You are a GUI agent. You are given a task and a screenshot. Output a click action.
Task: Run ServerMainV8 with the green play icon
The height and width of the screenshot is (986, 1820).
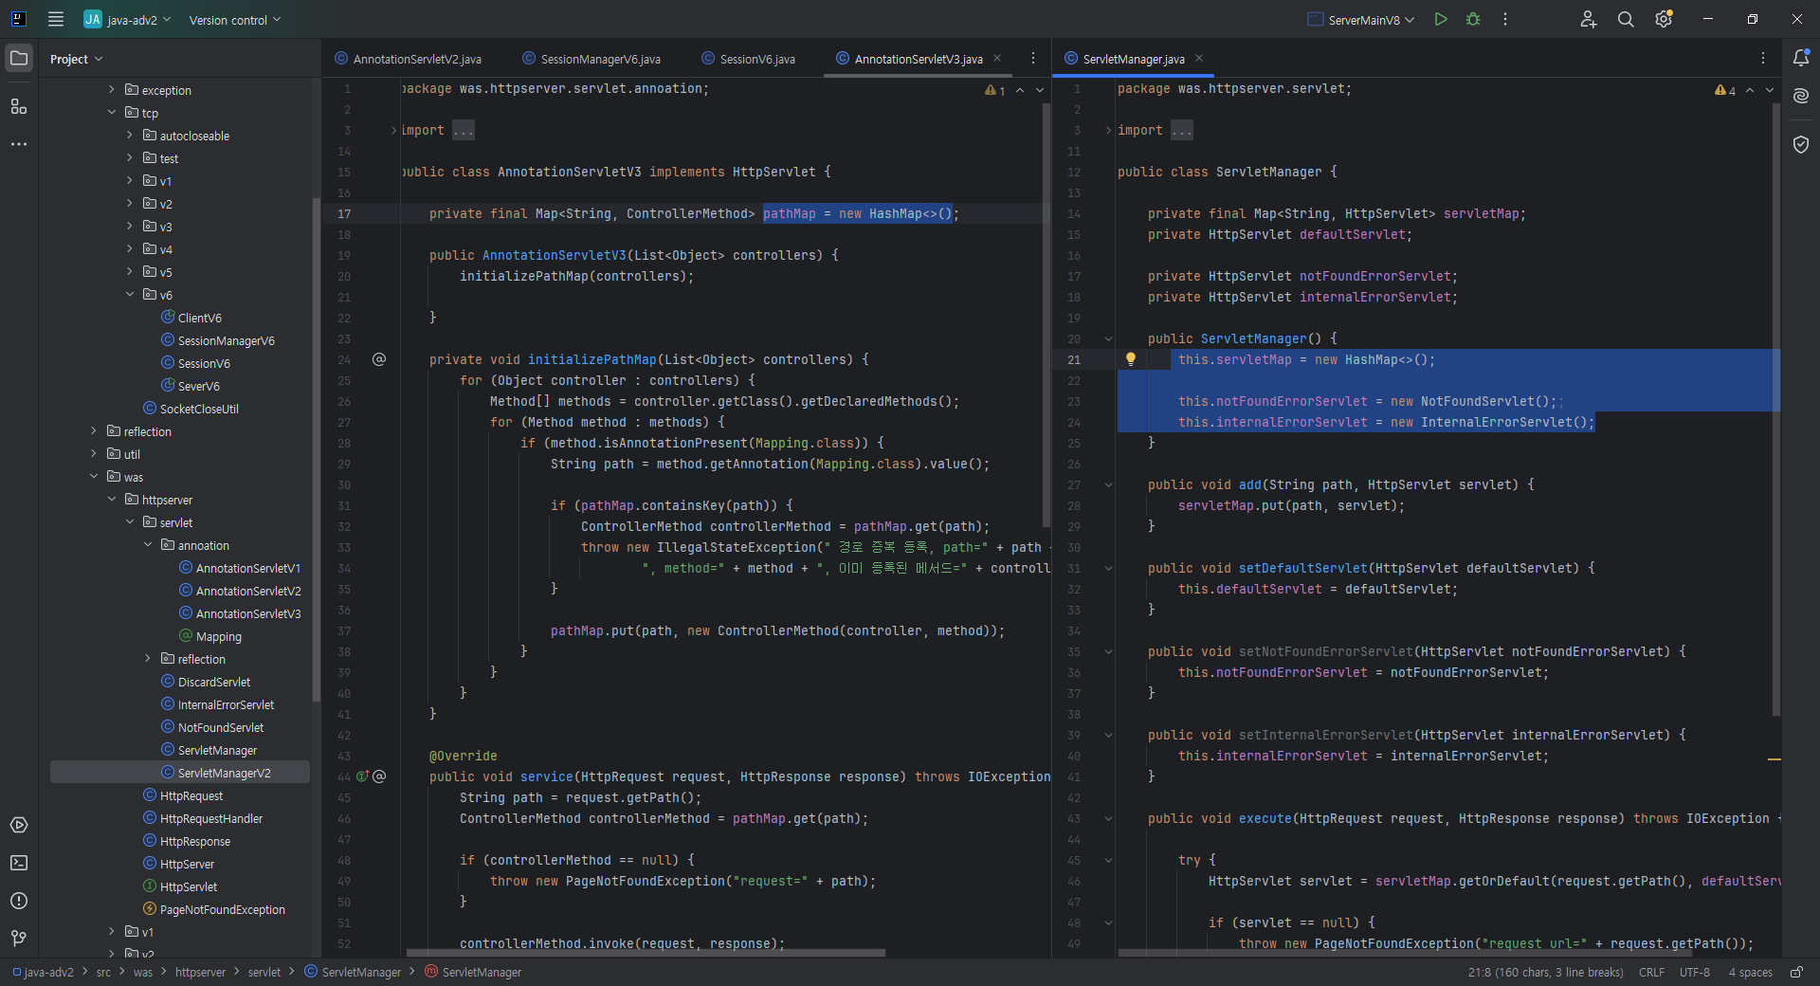tap(1441, 19)
